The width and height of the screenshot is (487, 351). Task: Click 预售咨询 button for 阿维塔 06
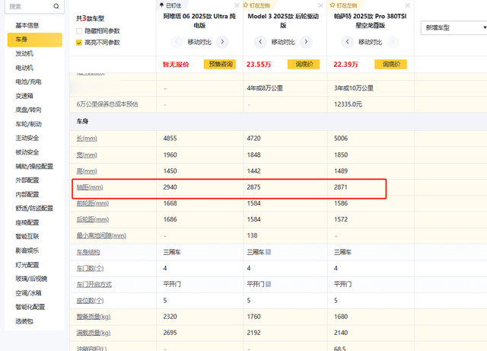pyautogui.click(x=220, y=64)
